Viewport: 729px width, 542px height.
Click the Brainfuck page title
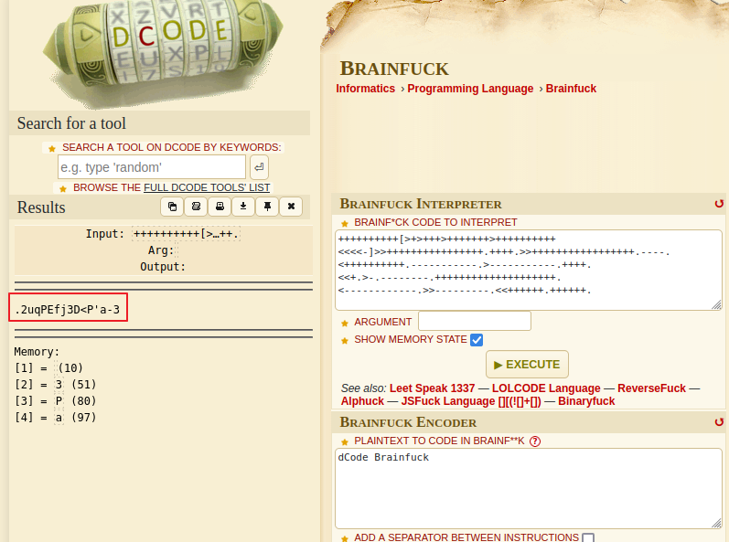click(x=394, y=69)
